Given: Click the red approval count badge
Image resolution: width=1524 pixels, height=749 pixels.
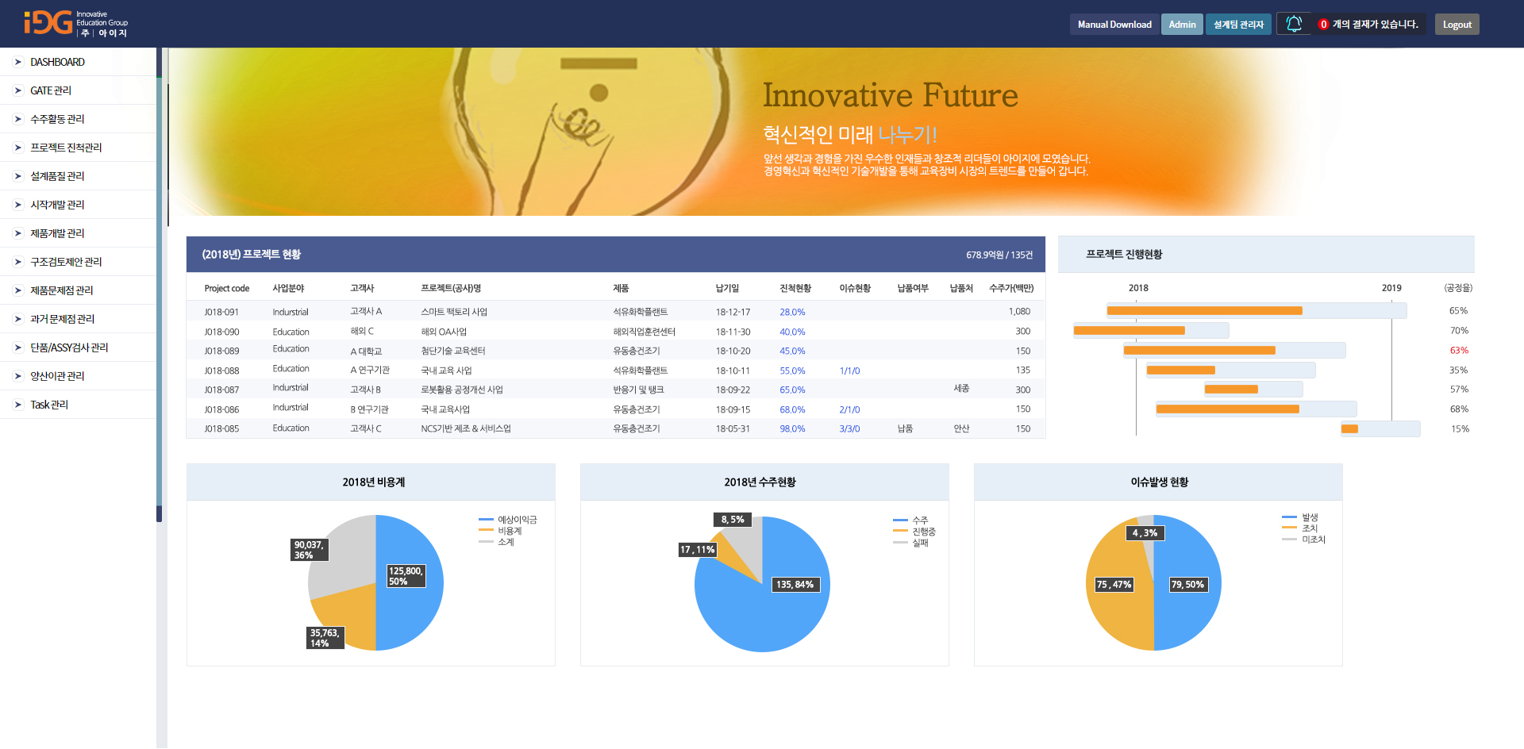Looking at the screenshot, I should click(x=1323, y=25).
